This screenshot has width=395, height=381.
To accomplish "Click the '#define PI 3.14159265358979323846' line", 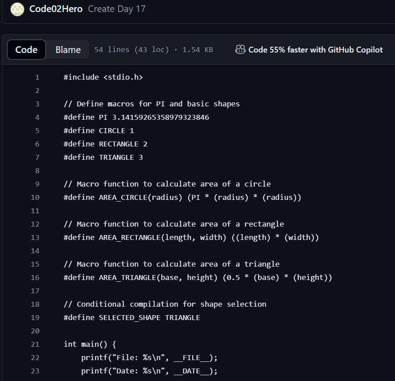I will coord(136,117).
